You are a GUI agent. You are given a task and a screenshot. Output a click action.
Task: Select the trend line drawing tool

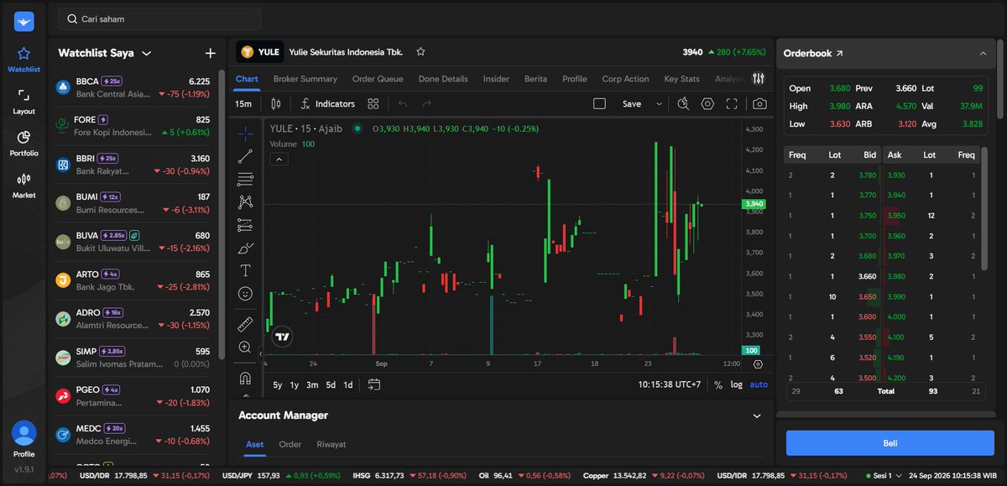coord(245,156)
